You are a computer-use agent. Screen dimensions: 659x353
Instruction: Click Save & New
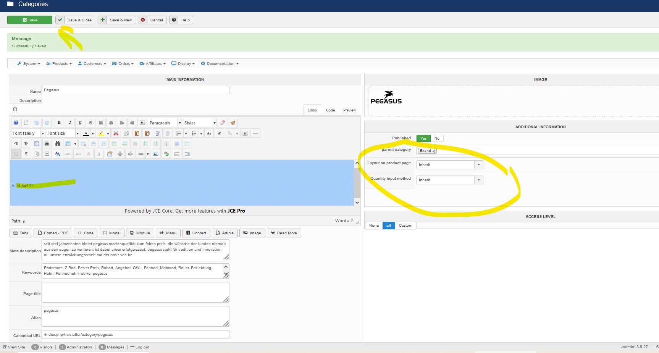(x=116, y=20)
